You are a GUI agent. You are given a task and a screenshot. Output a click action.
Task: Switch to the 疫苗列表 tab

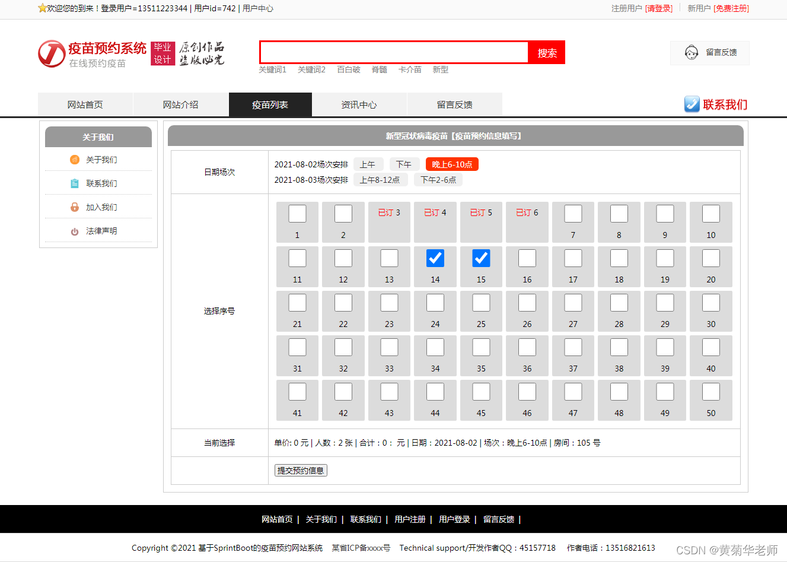[x=270, y=104]
